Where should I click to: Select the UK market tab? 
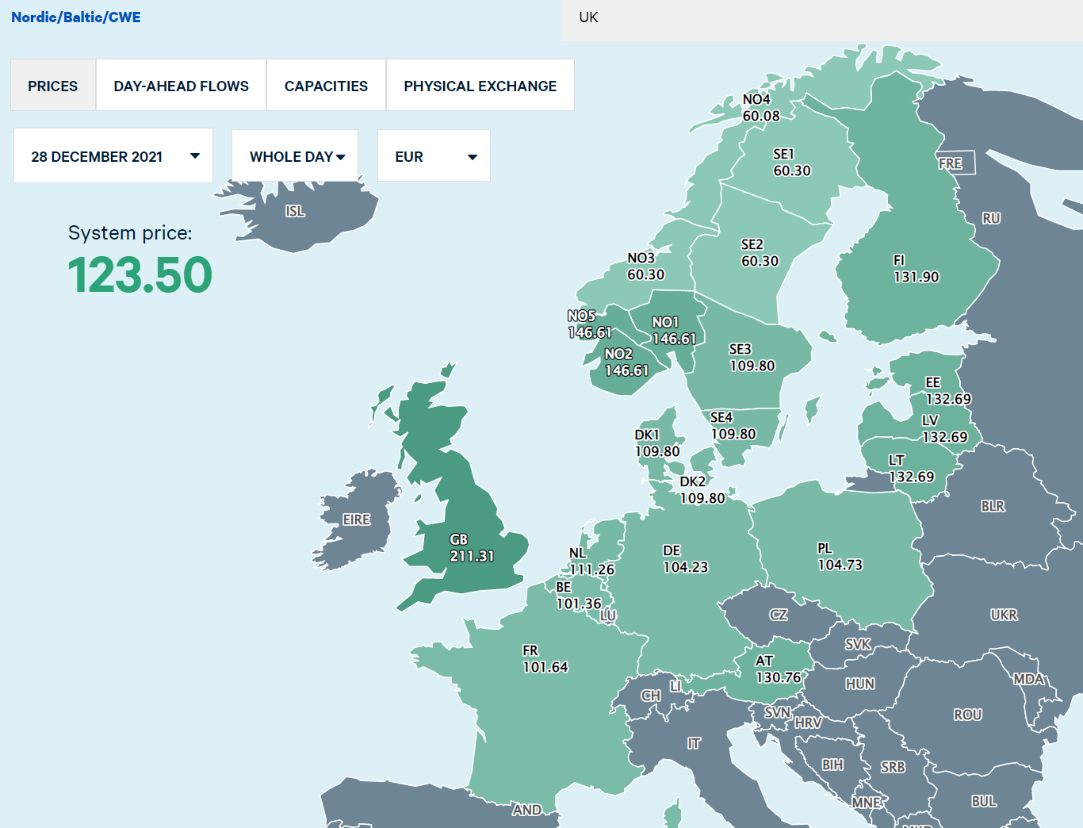coord(588,17)
